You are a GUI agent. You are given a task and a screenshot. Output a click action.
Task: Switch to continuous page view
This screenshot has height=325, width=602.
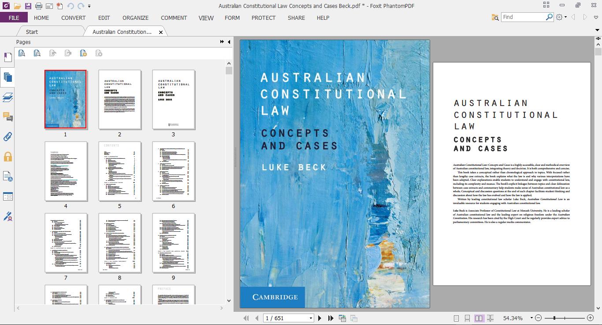click(467, 318)
